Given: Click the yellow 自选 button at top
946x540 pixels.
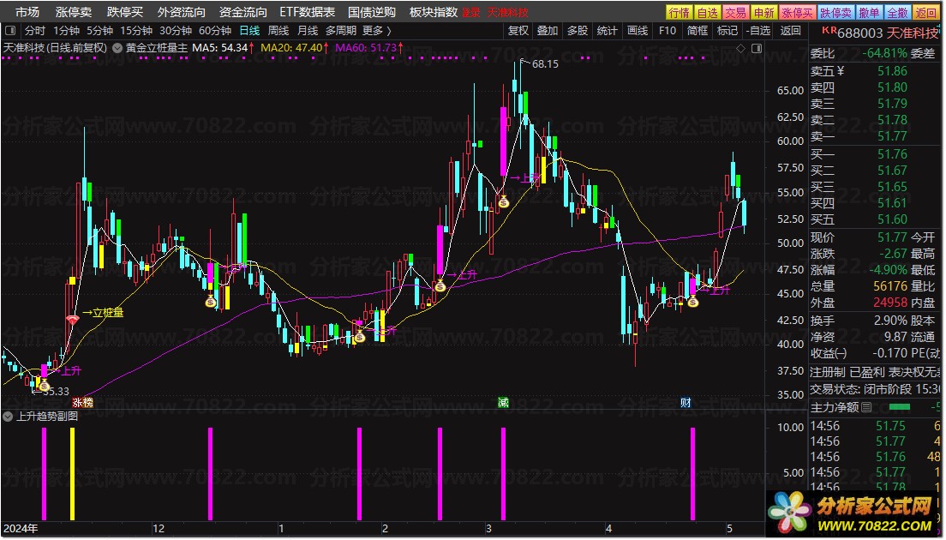Looking at the screenshot, I should point(707,12).
